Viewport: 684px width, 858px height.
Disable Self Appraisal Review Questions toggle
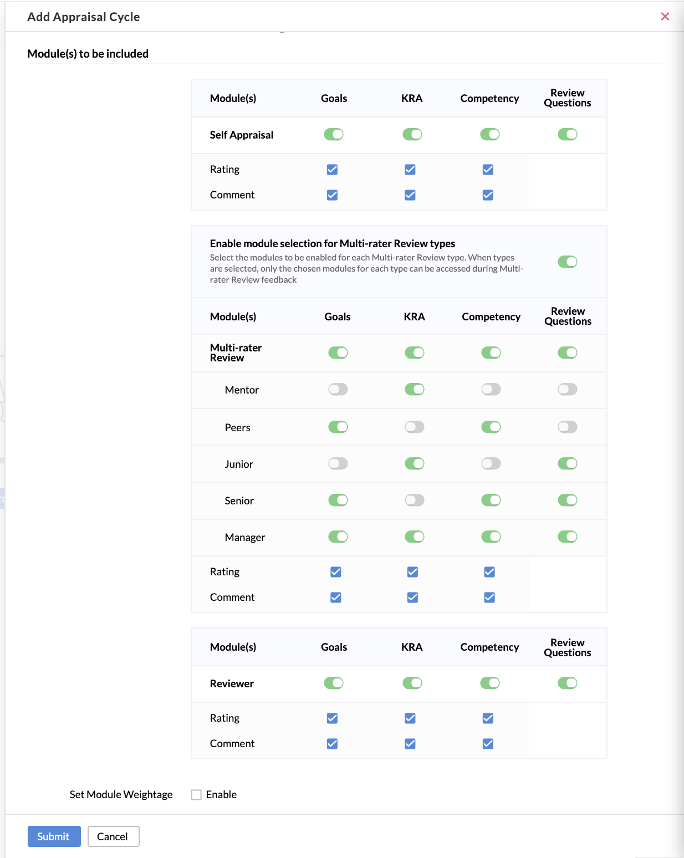click(567, 134)
